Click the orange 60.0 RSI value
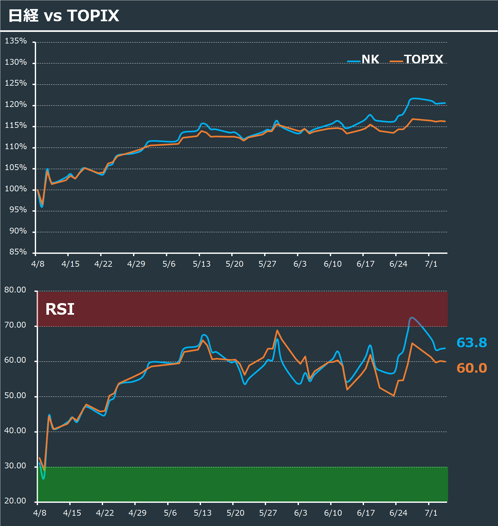Screen dimensions: 498x526 click(472, 368)
